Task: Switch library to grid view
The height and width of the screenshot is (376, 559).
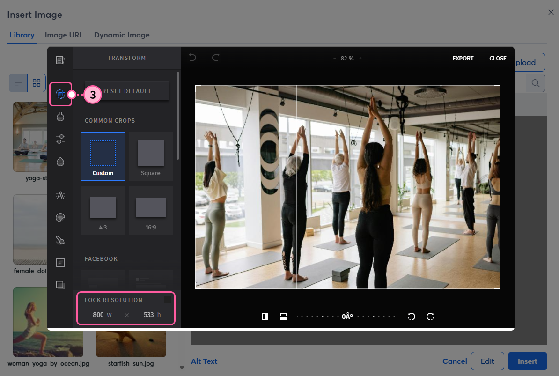Action: tap(37, 83)
